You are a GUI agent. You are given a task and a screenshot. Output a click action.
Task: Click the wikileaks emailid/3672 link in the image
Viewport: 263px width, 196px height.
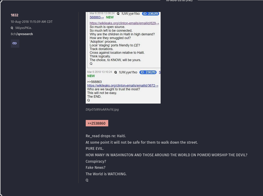coord(123,85)
